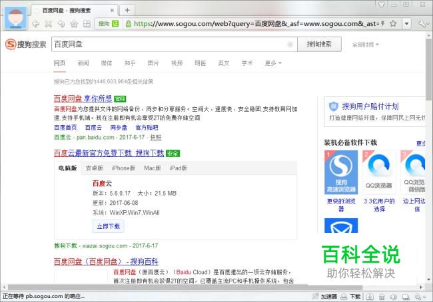Toggle the lightning high-speed mode icon

[383, 24]
